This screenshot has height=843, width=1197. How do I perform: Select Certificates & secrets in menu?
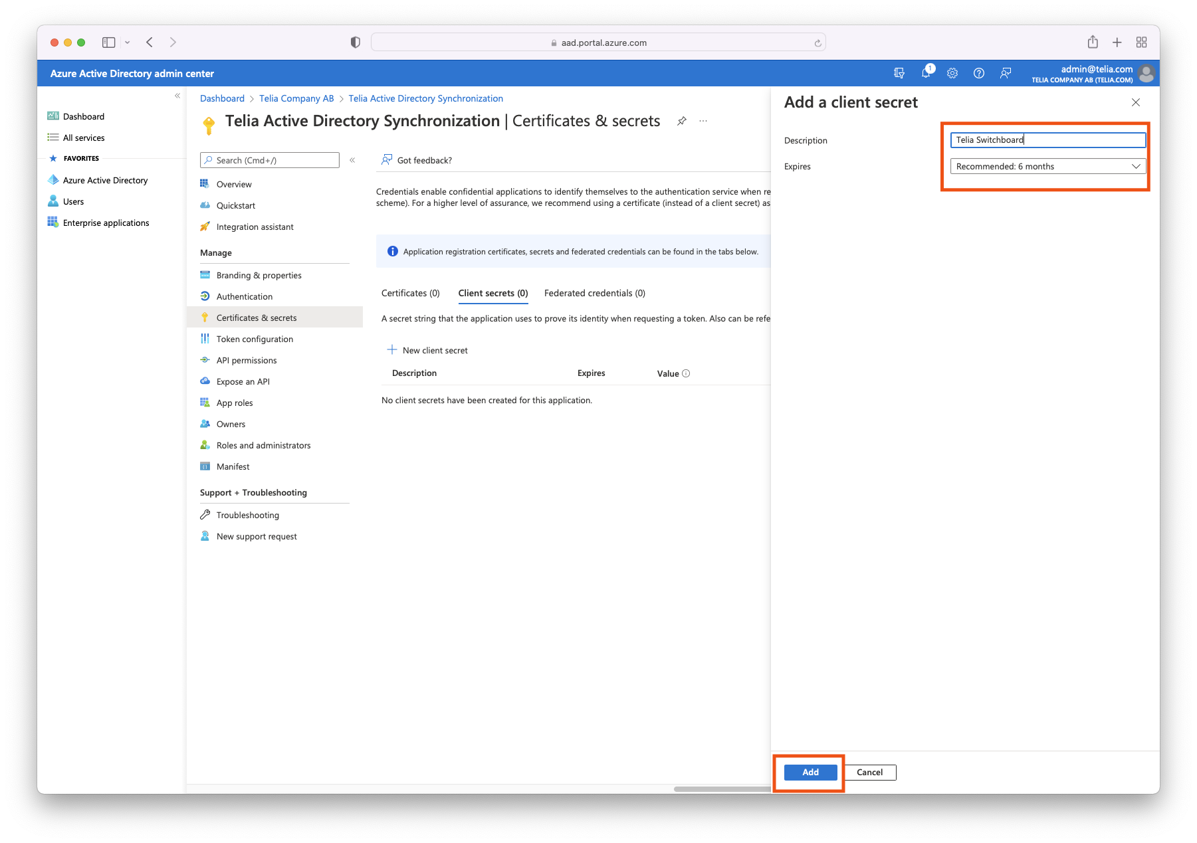274,318
